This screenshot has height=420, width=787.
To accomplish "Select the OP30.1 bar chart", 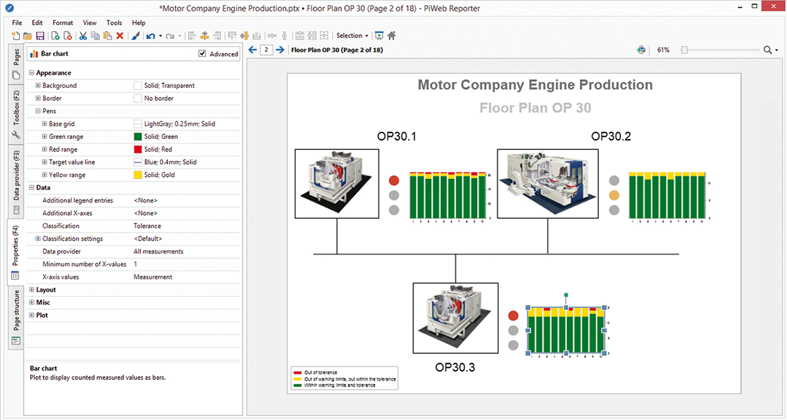I will (x=450, y=197).
